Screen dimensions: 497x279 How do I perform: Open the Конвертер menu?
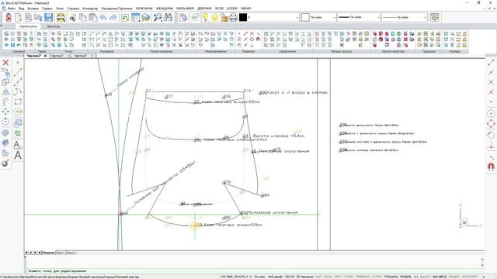coord(90,9)
